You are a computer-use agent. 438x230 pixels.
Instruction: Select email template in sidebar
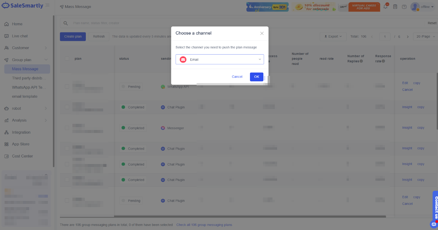click(x=25, y=96)
